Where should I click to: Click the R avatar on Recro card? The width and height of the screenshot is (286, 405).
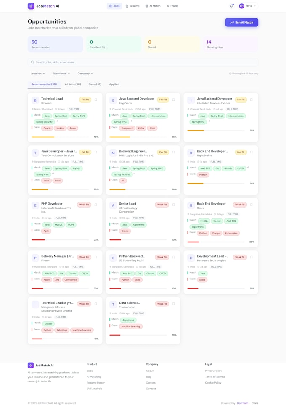191,205
